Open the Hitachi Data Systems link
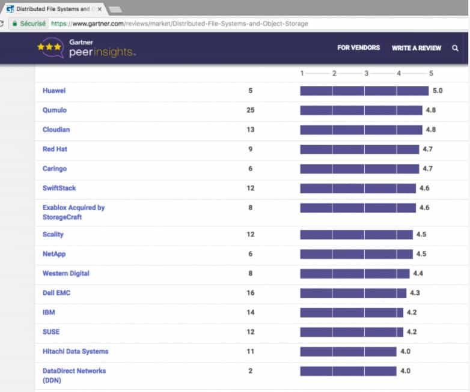470x392 pixels. click(x=75, y=351)
